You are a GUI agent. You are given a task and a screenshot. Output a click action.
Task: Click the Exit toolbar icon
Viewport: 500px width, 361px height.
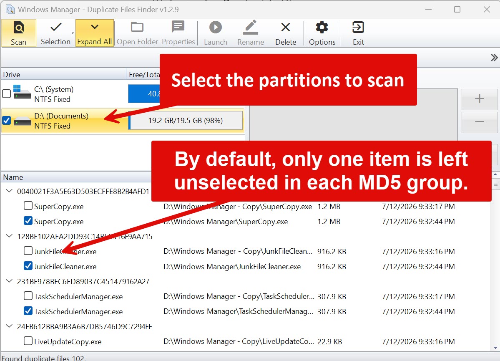coord(358,33)
